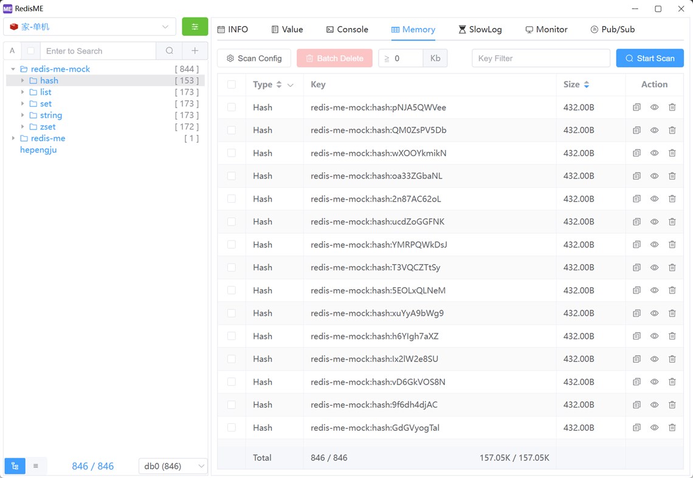Sort the table by Type column arrows

(x=279, y=84)
